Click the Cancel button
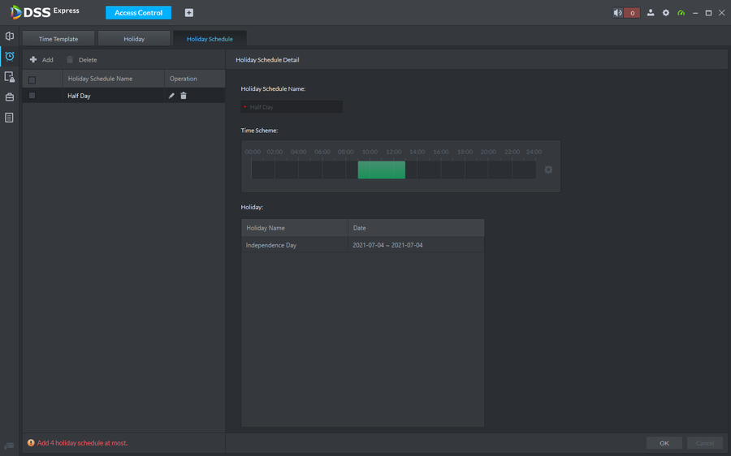Screen dimensions: 731x456 704,443
